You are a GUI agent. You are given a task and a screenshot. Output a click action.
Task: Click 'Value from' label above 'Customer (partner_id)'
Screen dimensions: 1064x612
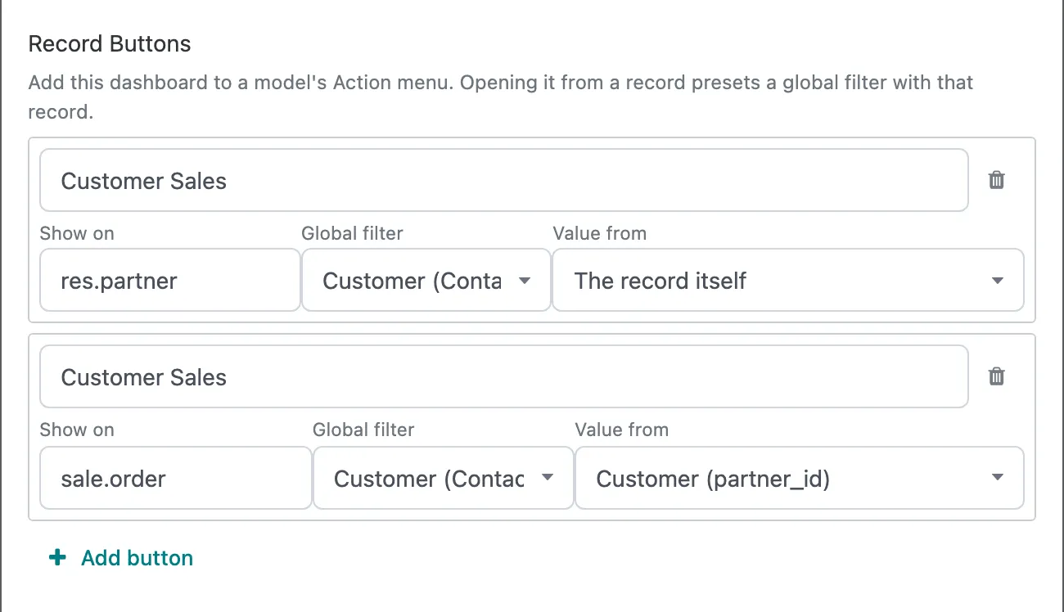click(622, 430)
